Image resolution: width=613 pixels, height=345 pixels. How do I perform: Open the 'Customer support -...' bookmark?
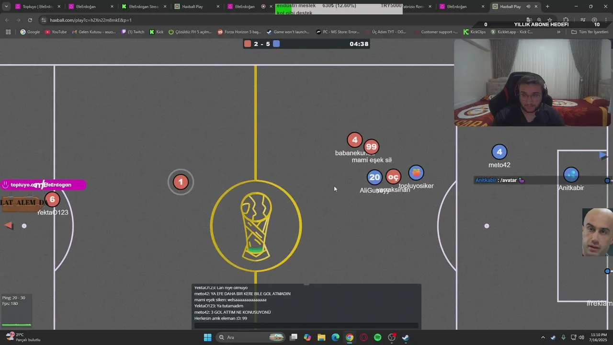(436, 32)
